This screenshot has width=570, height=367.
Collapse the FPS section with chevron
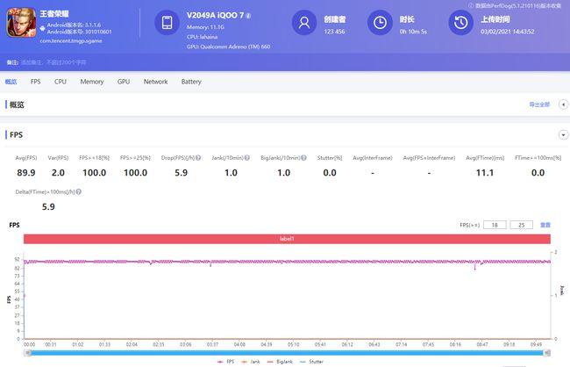[x=562, y=134]
